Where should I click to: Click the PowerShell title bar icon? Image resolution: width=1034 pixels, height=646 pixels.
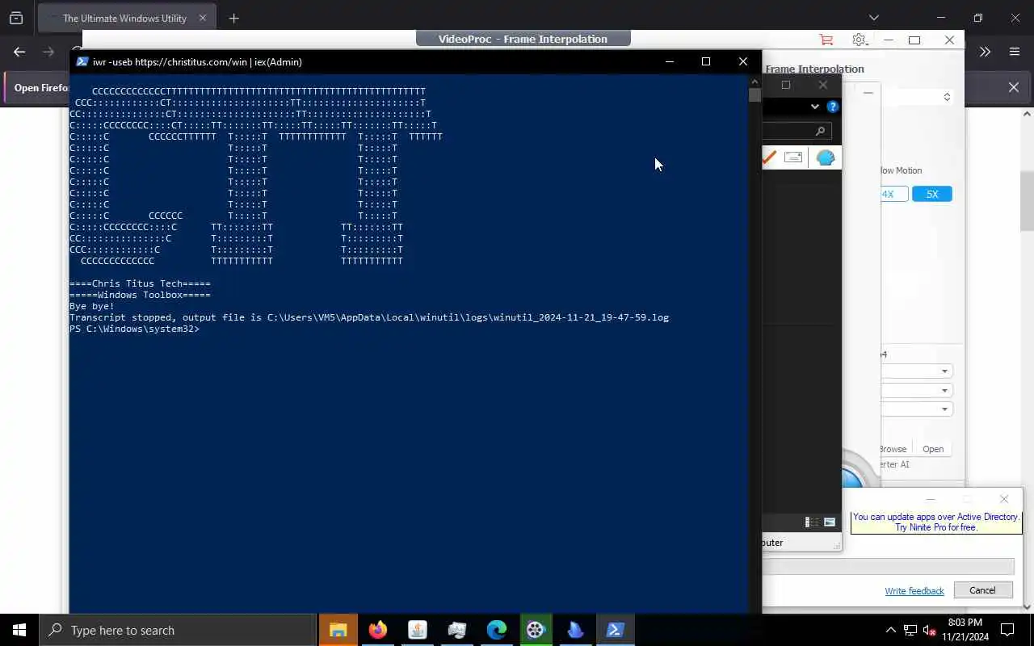point(82,61)
